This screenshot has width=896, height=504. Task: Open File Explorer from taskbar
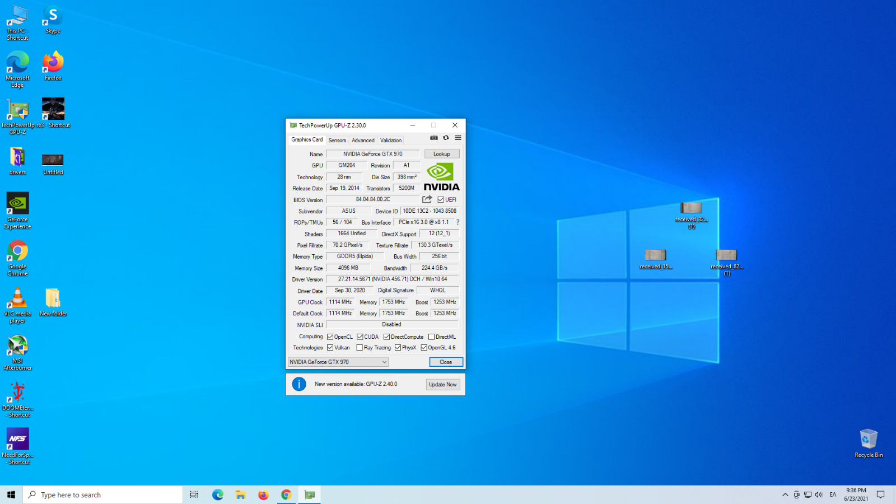point(240,494)
